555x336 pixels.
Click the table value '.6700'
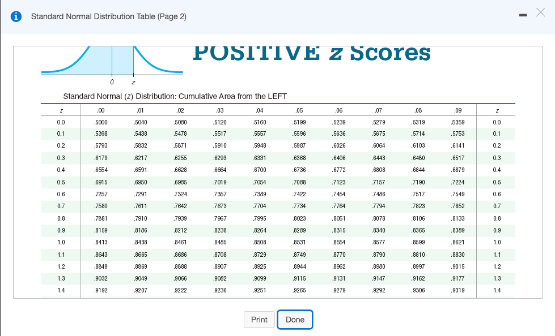click(260, 170)
